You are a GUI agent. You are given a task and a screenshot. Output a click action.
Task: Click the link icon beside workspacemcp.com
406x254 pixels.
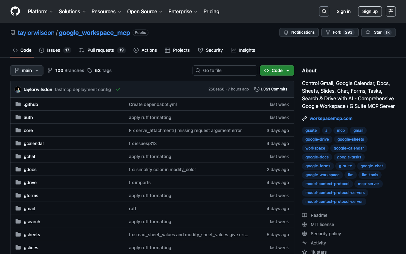coord(304,118)
